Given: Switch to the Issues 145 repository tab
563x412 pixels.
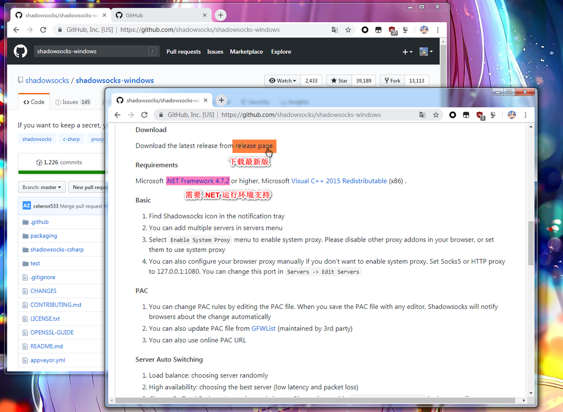Looking at the screenshot, I should [73, 102].
